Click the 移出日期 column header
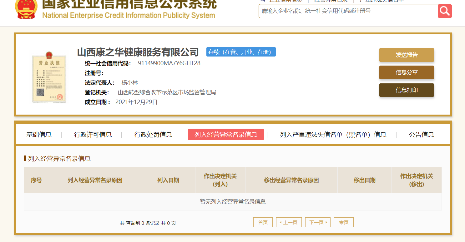Screen dimensions: 465x242 tap(365, 180)
